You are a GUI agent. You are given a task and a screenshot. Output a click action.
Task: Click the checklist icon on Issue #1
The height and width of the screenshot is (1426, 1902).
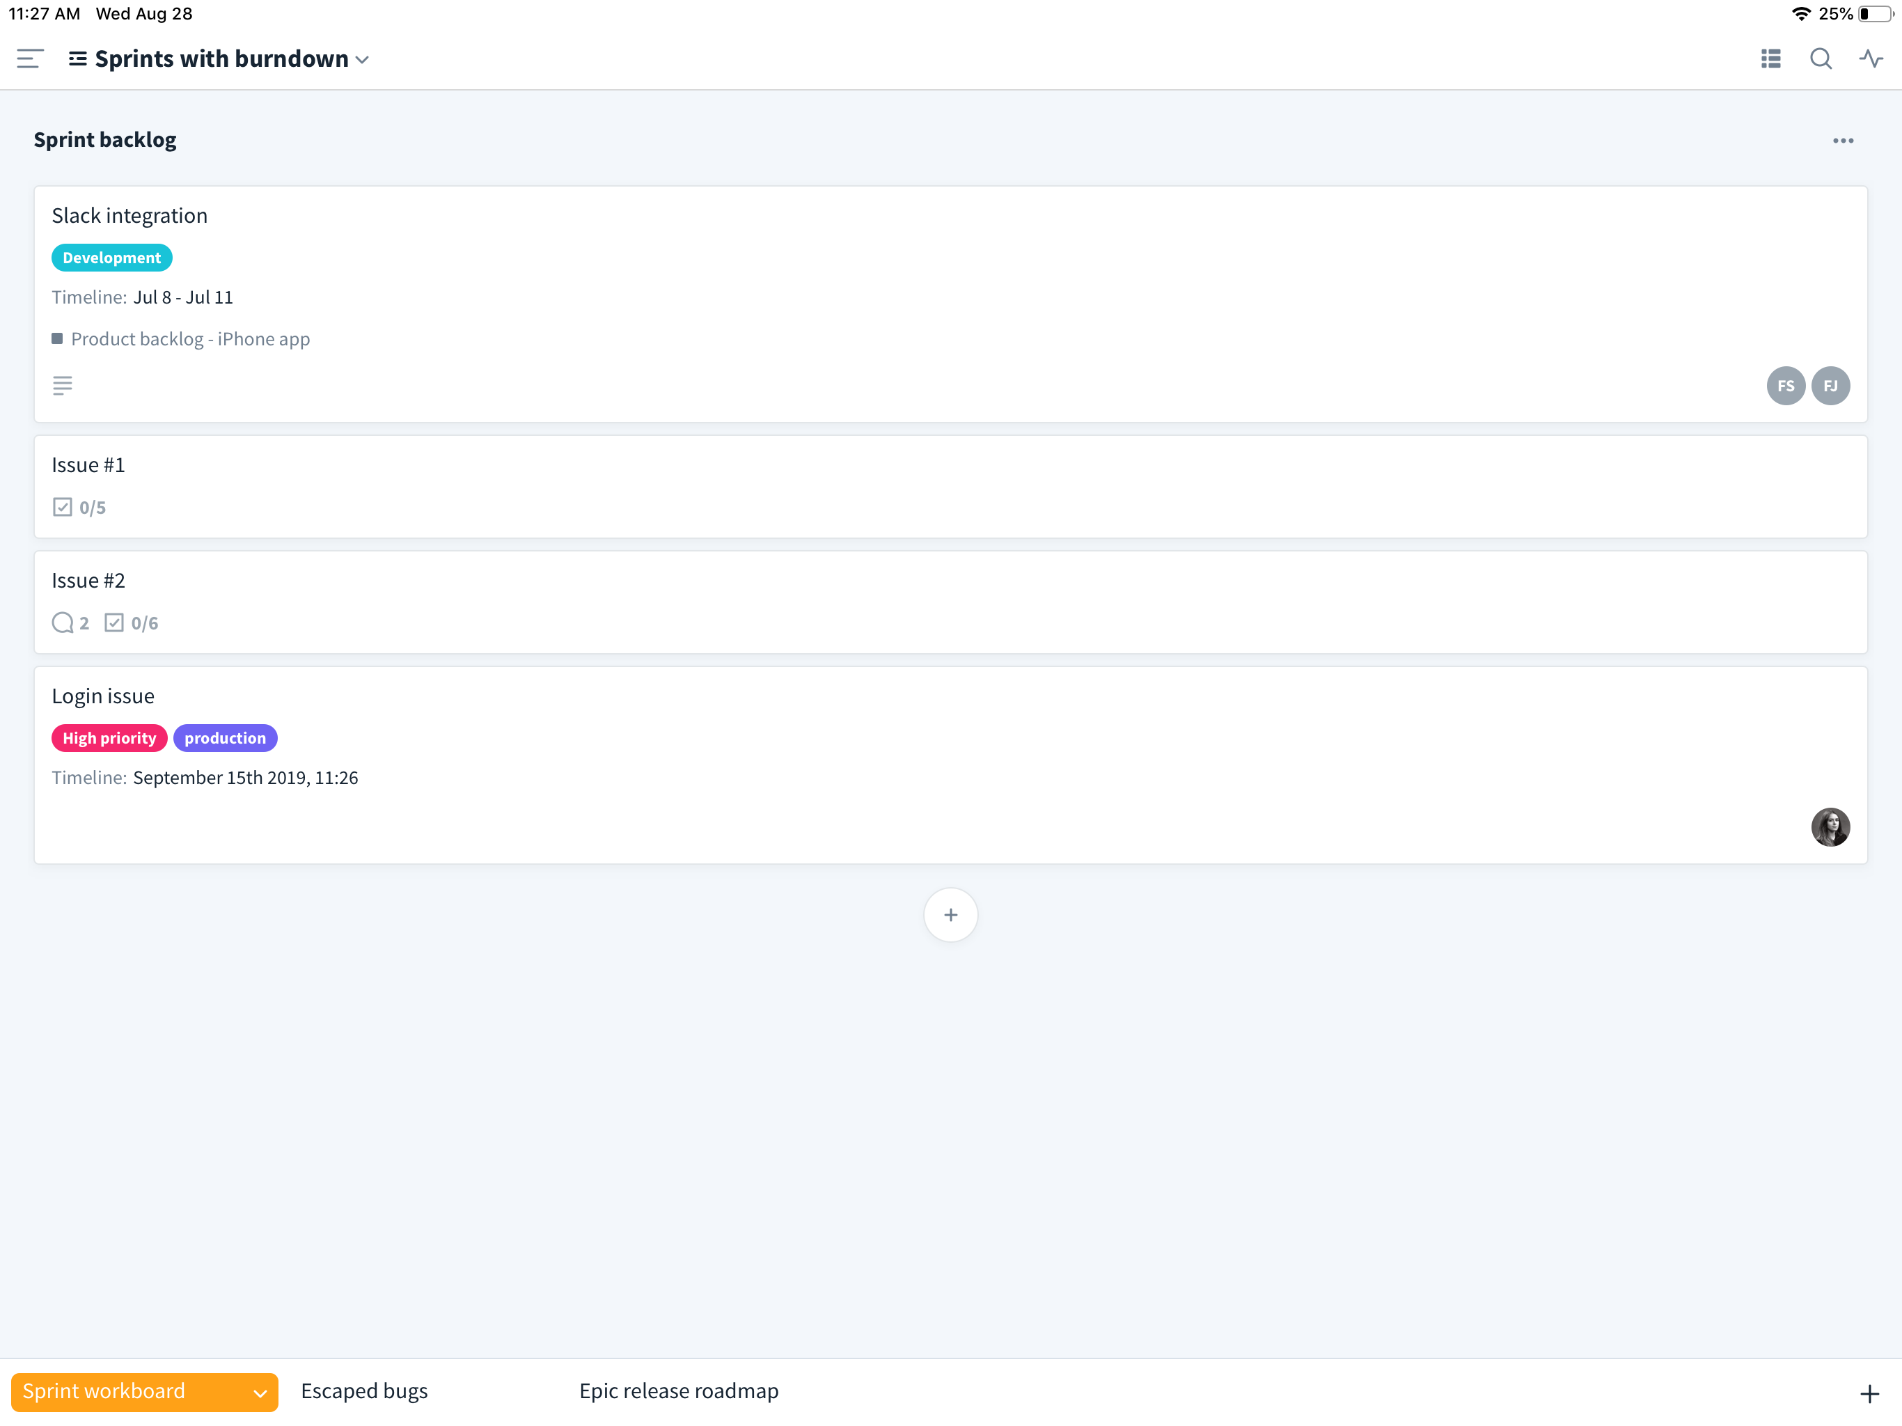61,507
